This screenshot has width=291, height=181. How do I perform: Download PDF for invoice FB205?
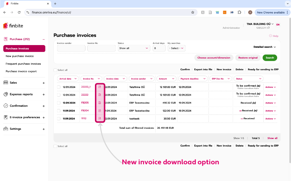pyautogui.click(x=100, y=103)
